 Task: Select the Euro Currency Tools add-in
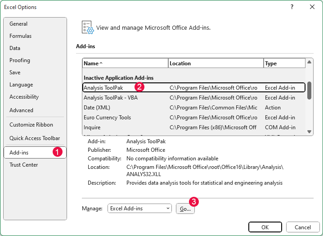click(x=107, y=118)
